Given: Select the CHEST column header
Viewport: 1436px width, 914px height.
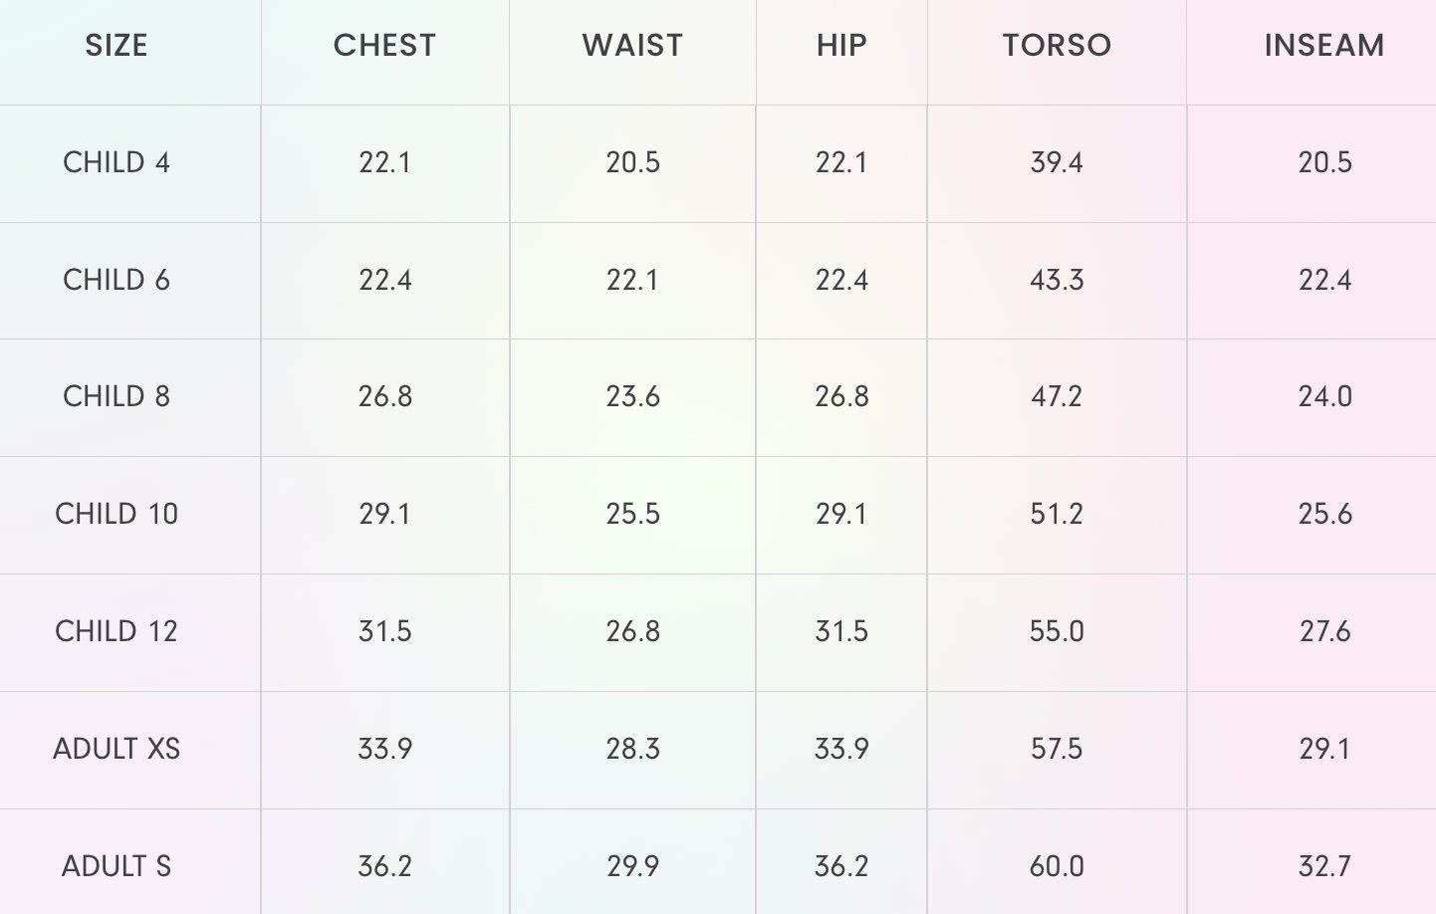Looking at the screenshot, I should pos(384,46).
